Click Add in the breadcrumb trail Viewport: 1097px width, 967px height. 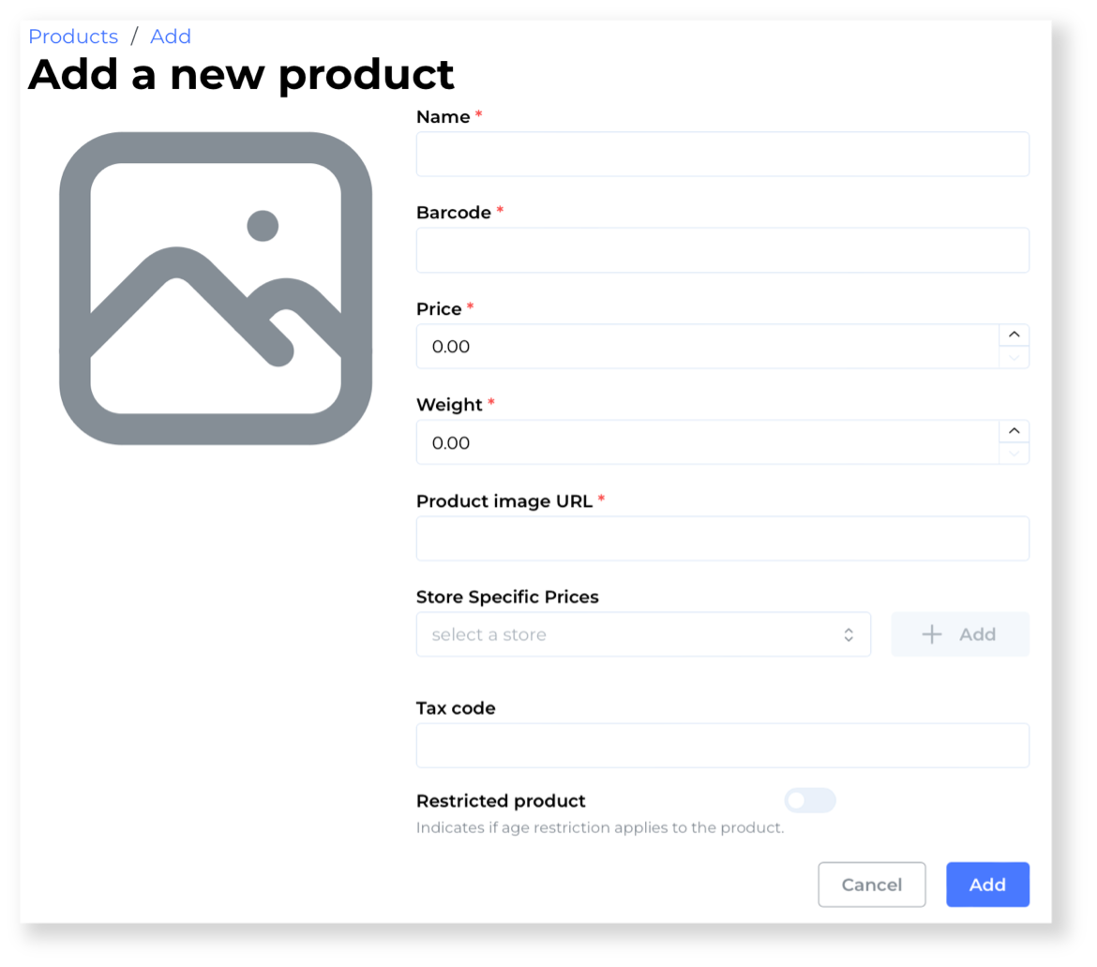coord(172,36)
